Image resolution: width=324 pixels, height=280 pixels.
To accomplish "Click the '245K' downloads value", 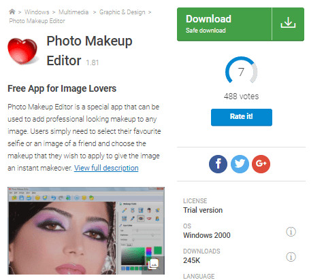I will pos(192,260).
